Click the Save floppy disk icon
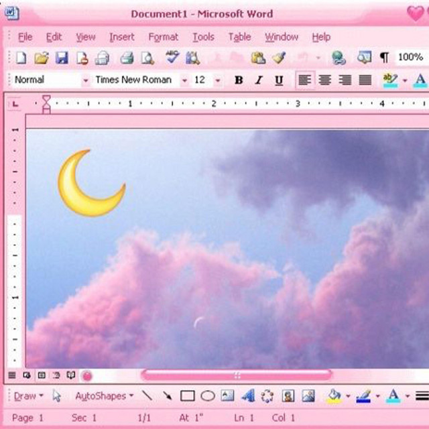The height and width of the screenshot is (429, 429). tap(62, 58)
